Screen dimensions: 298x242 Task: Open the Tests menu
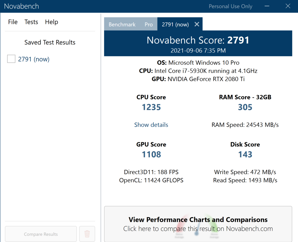coord(31,22)
